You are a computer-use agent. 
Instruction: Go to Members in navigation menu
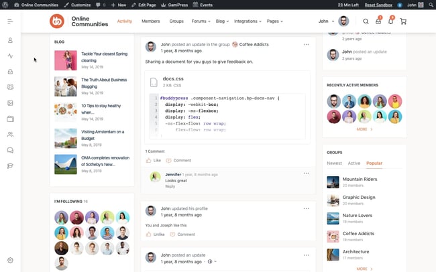[x=151, y=21]
